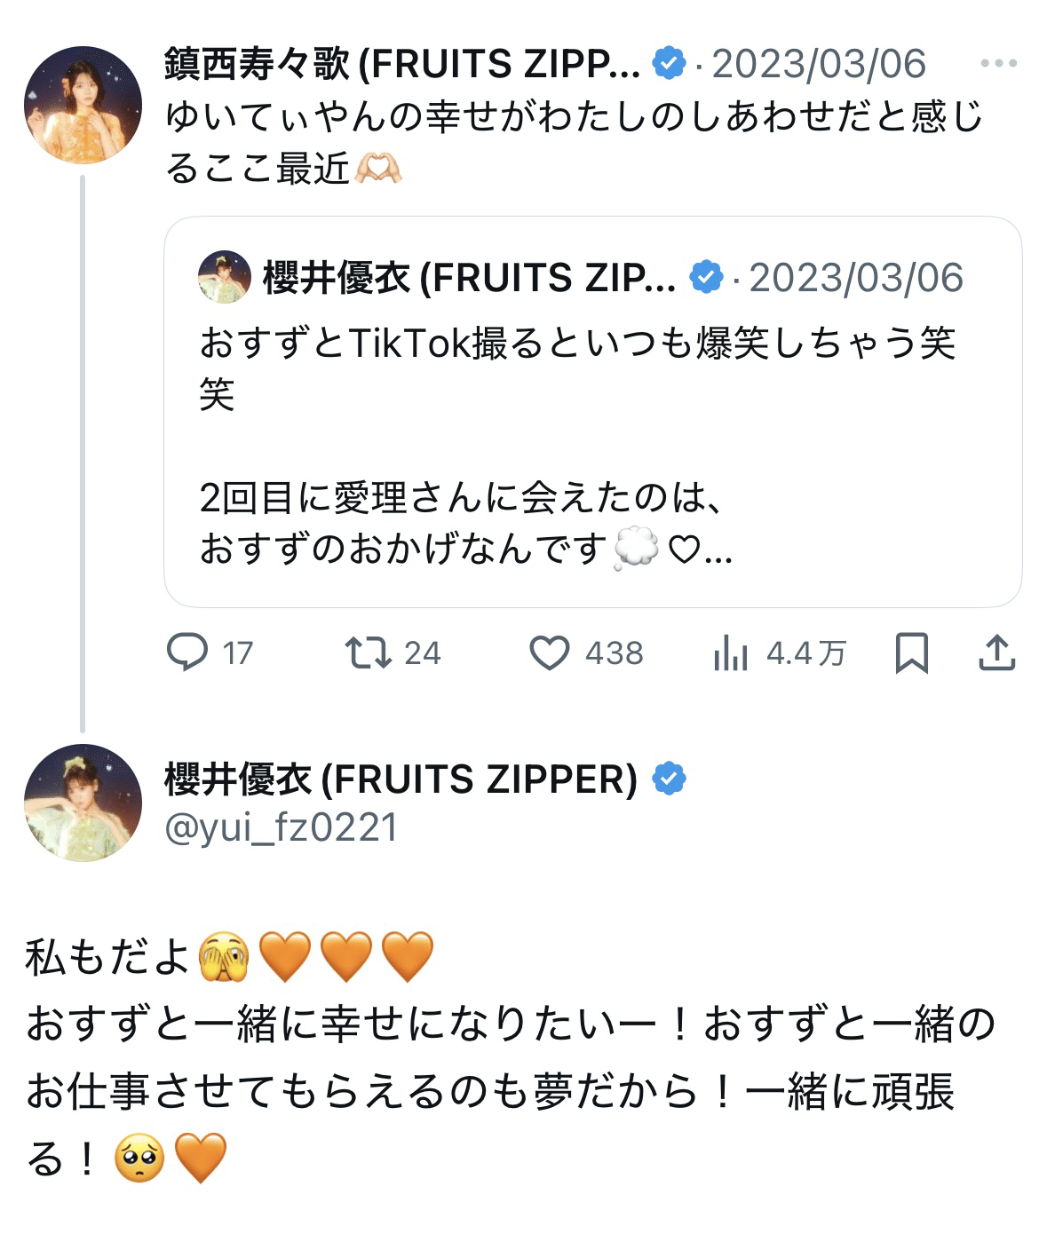The height and width of the screenshot is (1234, 1047).
Task: Click 鎮西寿々歌's verified badge
Action: 669,64
